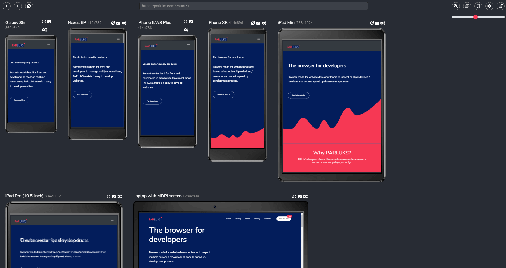The width and height of the screenshot is (506, 268).
Task: Open hamburger menu in iPad Mini preview
Action: click(376, 46)
